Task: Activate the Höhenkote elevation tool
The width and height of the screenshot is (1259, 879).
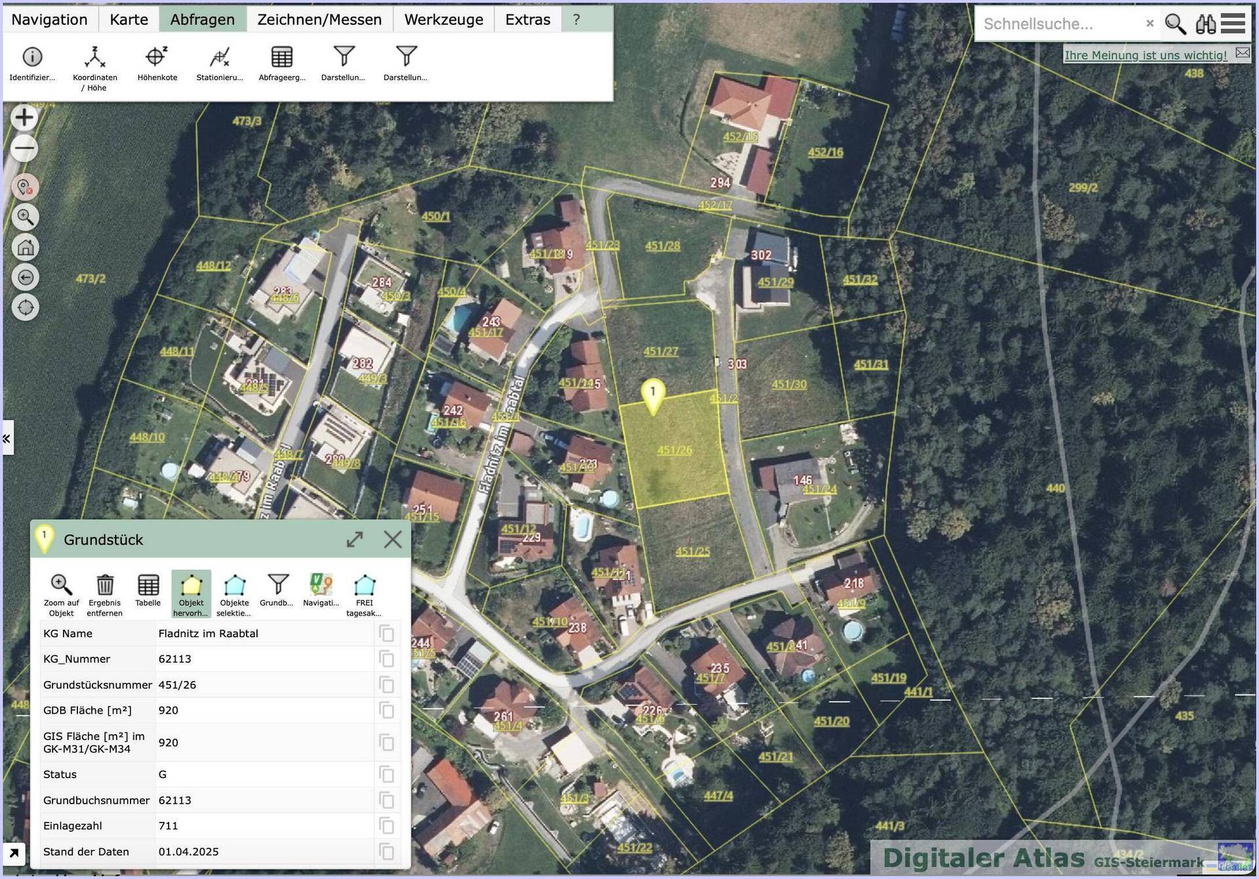Action: tap(157, 58)
